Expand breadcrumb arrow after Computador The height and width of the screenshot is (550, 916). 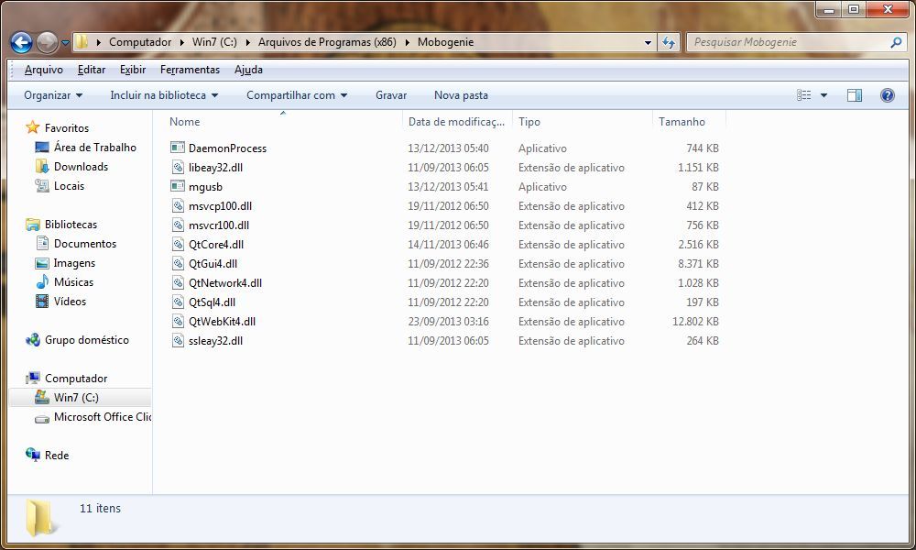(x=181, y=42)
